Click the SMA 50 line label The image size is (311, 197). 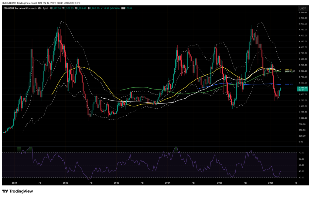(x=288, y=70)
